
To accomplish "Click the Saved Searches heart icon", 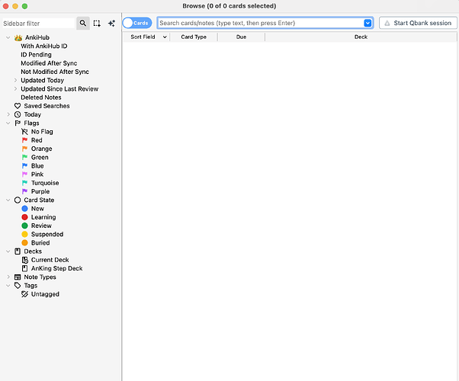I will tap(18, 106).
